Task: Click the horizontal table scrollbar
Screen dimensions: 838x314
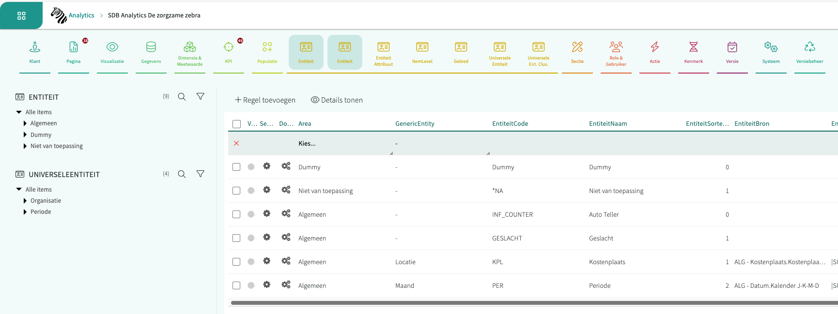Action: click(x=533, y=303)
